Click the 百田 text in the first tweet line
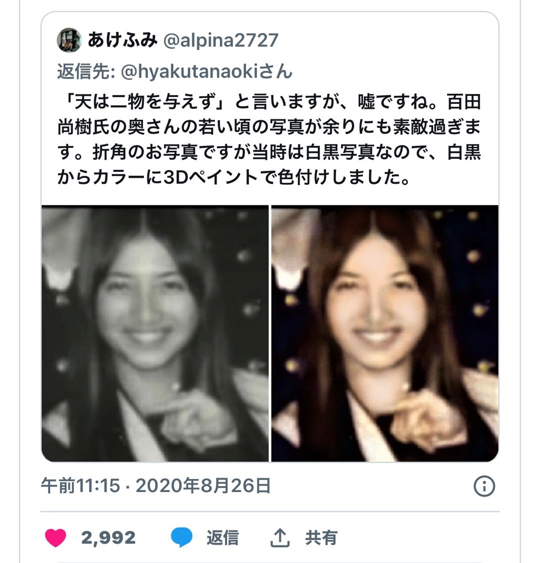The width and height of the screenshot is (540, 563). pos(464,102)
